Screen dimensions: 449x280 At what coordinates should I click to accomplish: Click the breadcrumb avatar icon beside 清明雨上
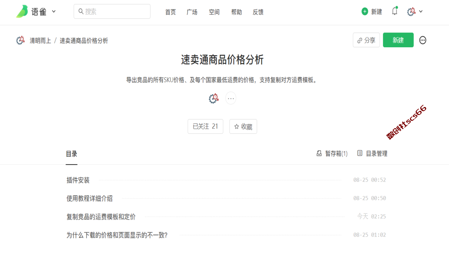tap(20, 40)
